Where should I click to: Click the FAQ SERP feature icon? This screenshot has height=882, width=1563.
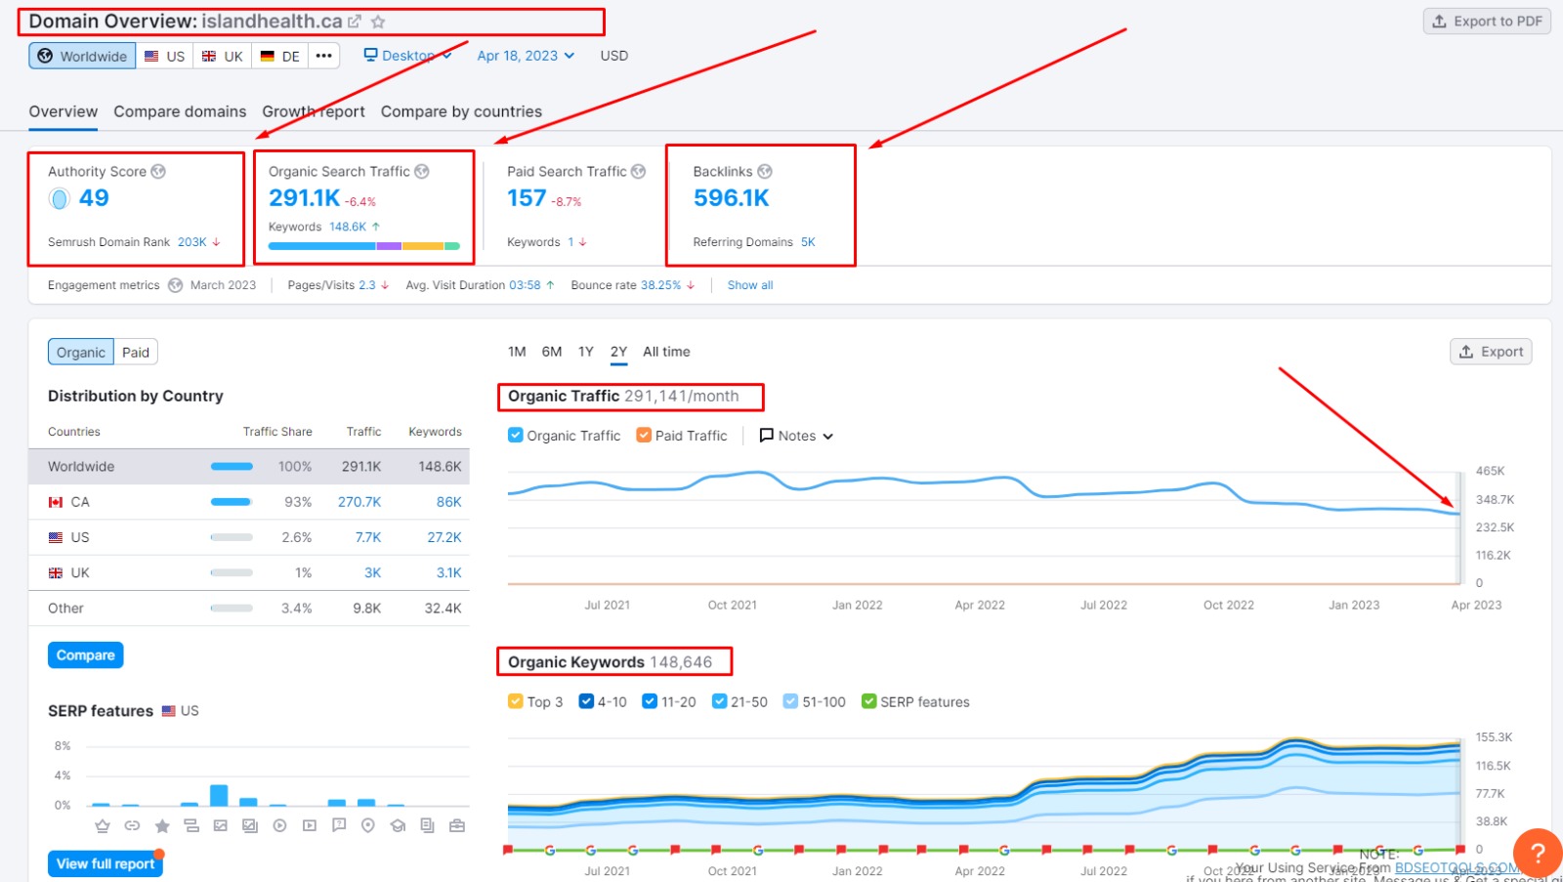[x=339, y=825]
